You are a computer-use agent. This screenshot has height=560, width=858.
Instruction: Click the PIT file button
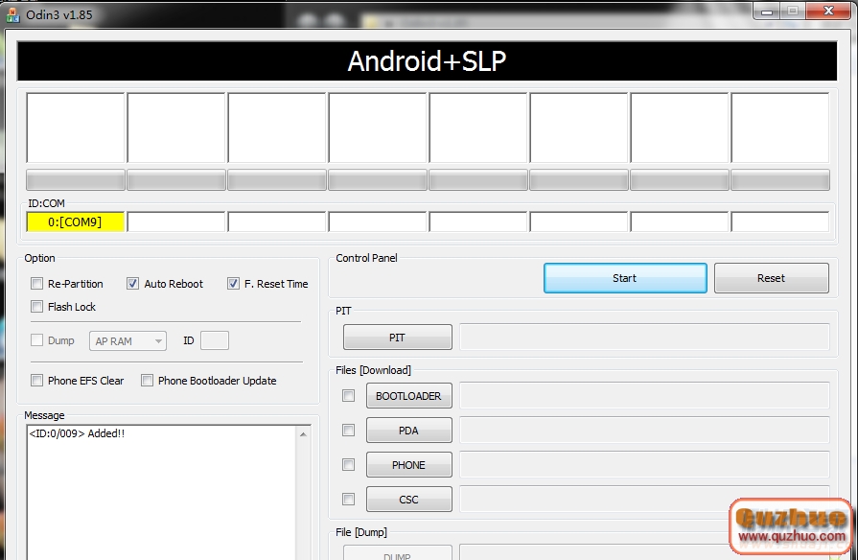coord(397,338)
